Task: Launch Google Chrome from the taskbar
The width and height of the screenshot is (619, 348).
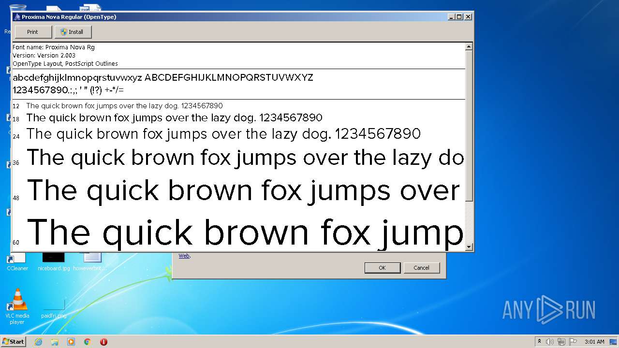Action: pyautogui.click(x=87, y=342)
